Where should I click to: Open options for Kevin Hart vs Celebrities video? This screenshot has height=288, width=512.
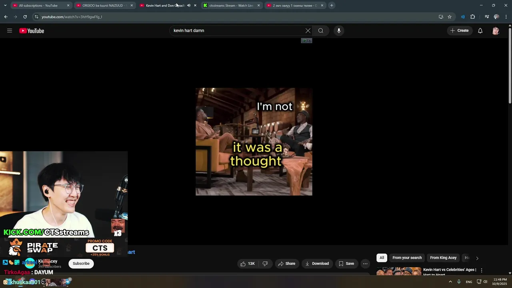pyautogui.click(x=482, y=270)
